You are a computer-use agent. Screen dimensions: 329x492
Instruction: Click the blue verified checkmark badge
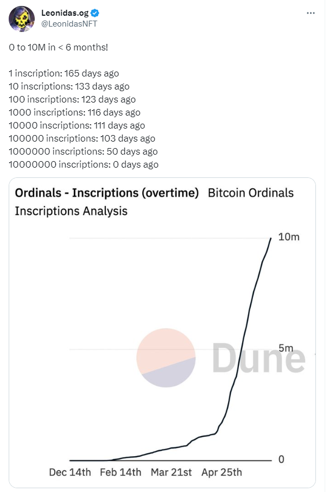pos(94,13)
